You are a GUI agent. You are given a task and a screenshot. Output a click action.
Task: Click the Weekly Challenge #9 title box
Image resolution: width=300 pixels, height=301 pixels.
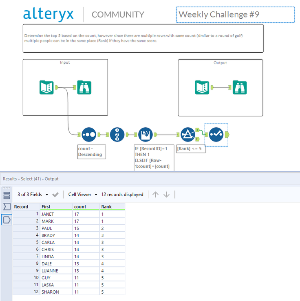click(235, 15)
